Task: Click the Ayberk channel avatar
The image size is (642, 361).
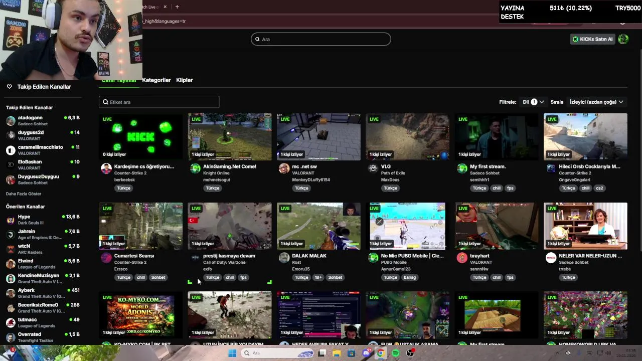Action: (11, 293)
